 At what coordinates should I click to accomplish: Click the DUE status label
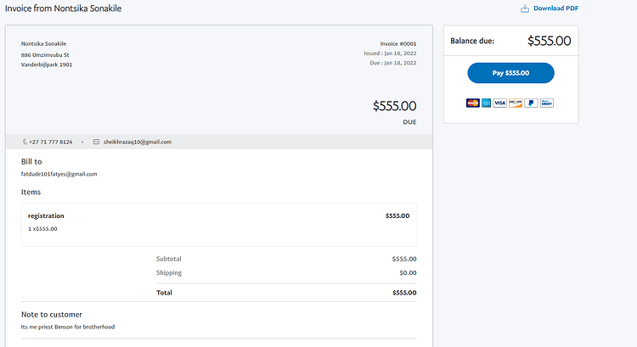pyautogui.click(x=409, y=122)
